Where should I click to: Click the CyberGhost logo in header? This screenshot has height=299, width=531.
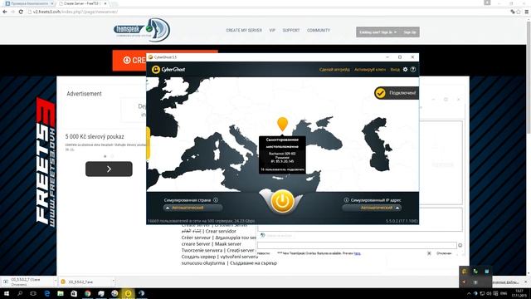point(168,70)
